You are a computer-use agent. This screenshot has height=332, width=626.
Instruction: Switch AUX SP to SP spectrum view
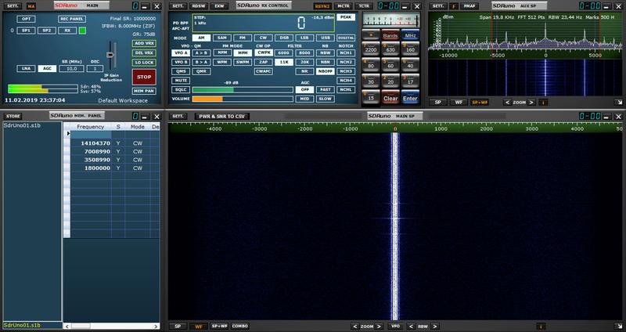pyautogui.click(x=438, y=103)
